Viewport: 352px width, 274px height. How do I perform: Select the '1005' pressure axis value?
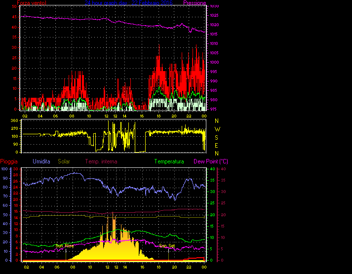click(x=214, y=53)
